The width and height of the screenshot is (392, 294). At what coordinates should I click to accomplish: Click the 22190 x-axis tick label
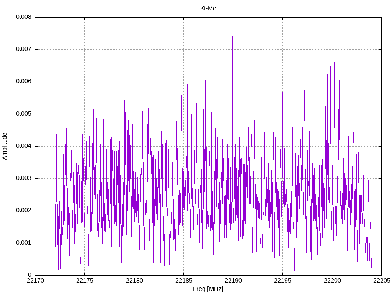click(x=233, y=281)
